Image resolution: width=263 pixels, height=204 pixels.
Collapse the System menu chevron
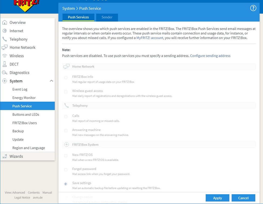(x=51, y=81)
